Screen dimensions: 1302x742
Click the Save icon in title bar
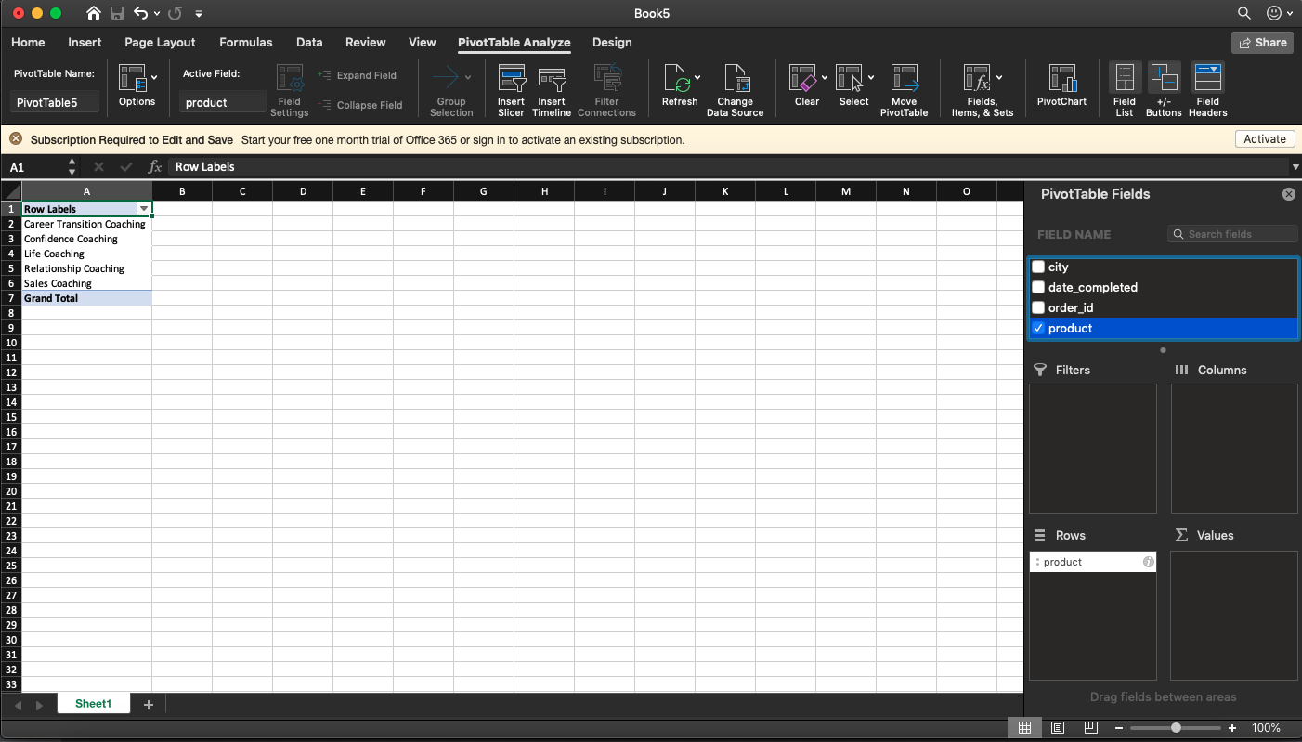(117, 13)
